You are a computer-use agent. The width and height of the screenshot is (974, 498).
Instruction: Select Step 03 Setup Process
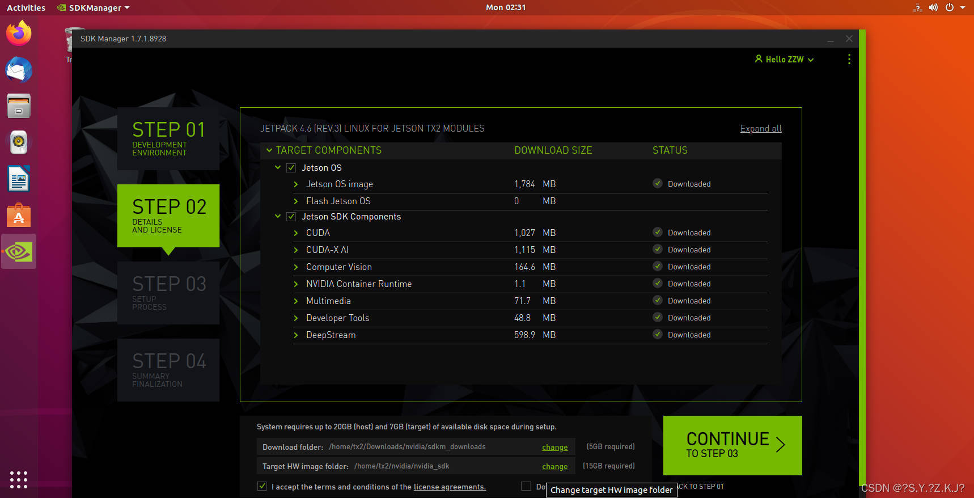(168, 293)
